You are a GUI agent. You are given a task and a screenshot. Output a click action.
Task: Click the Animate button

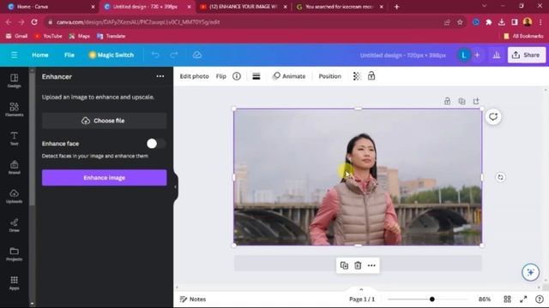tap(289, 76)
